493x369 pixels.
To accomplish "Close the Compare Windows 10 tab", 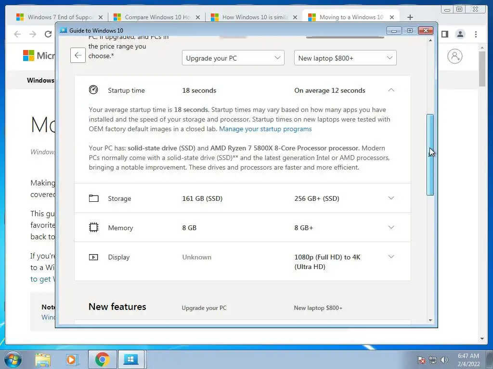I will point(198,17).
